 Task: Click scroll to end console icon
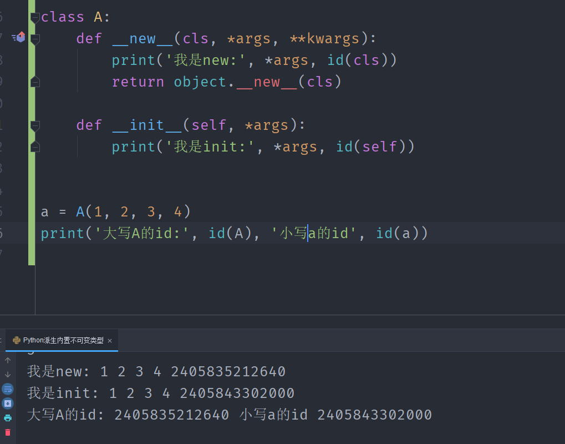click(x=8, y=403)
